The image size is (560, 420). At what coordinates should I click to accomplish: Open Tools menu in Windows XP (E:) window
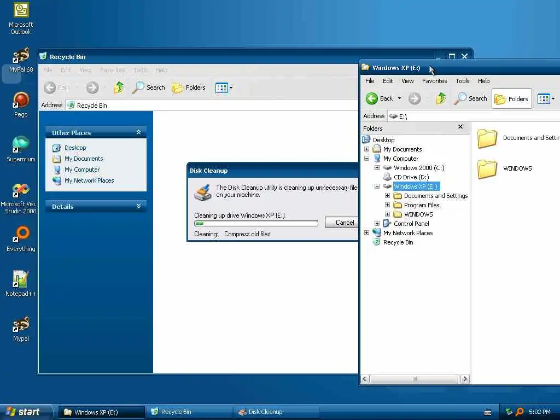(x=463, y=81)
